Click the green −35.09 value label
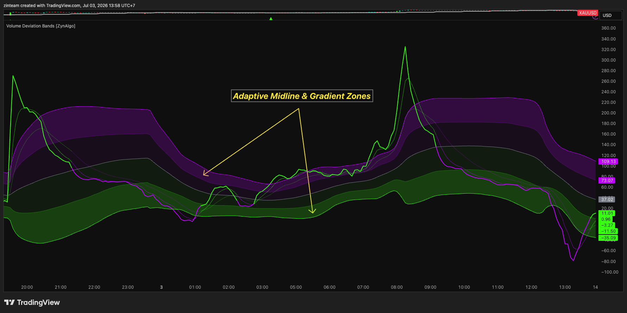The width and height of the screenshot is (627, 313). coord(608,238)
